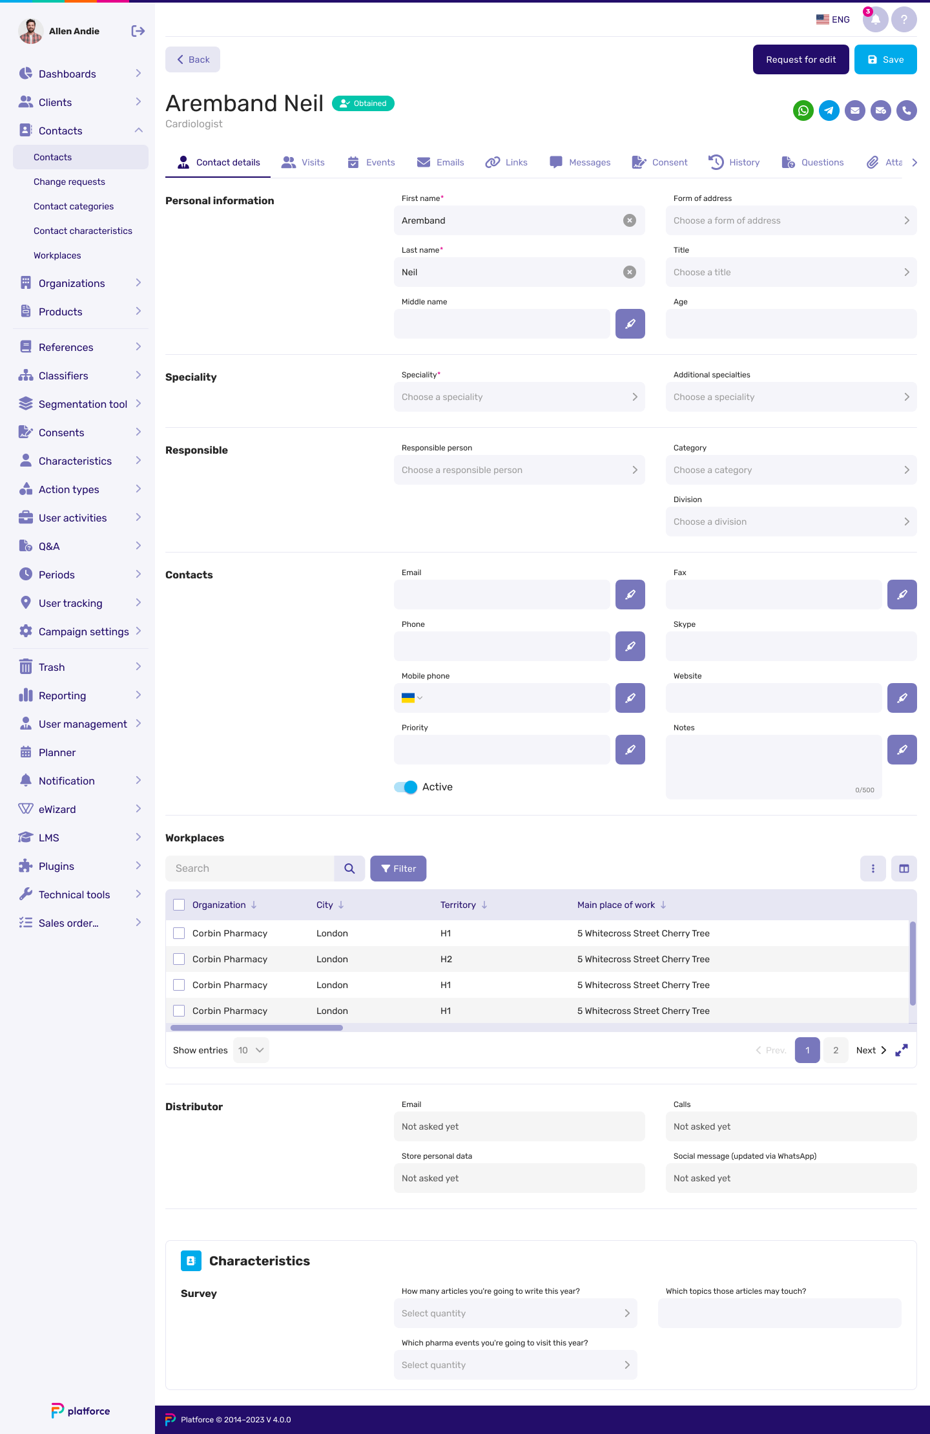The image size is (930, 1434).
Task: Click edit pen next to Middle name
Action: point(630,324)
